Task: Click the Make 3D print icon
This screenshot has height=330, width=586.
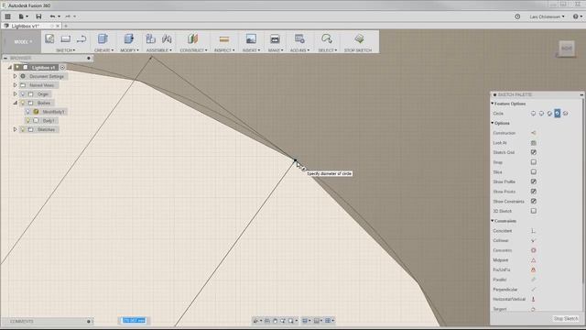Action: [275, 38]
